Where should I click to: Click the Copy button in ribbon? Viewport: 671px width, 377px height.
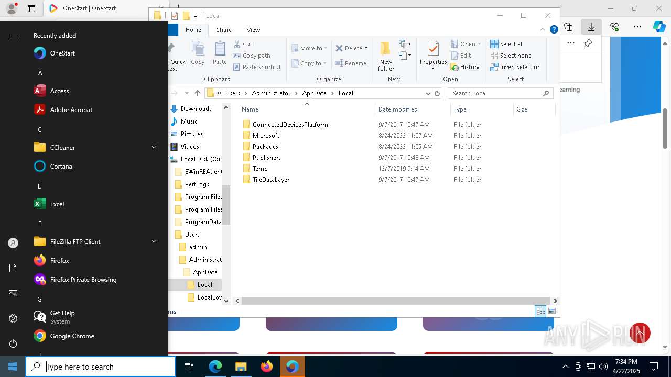[198, 53]
